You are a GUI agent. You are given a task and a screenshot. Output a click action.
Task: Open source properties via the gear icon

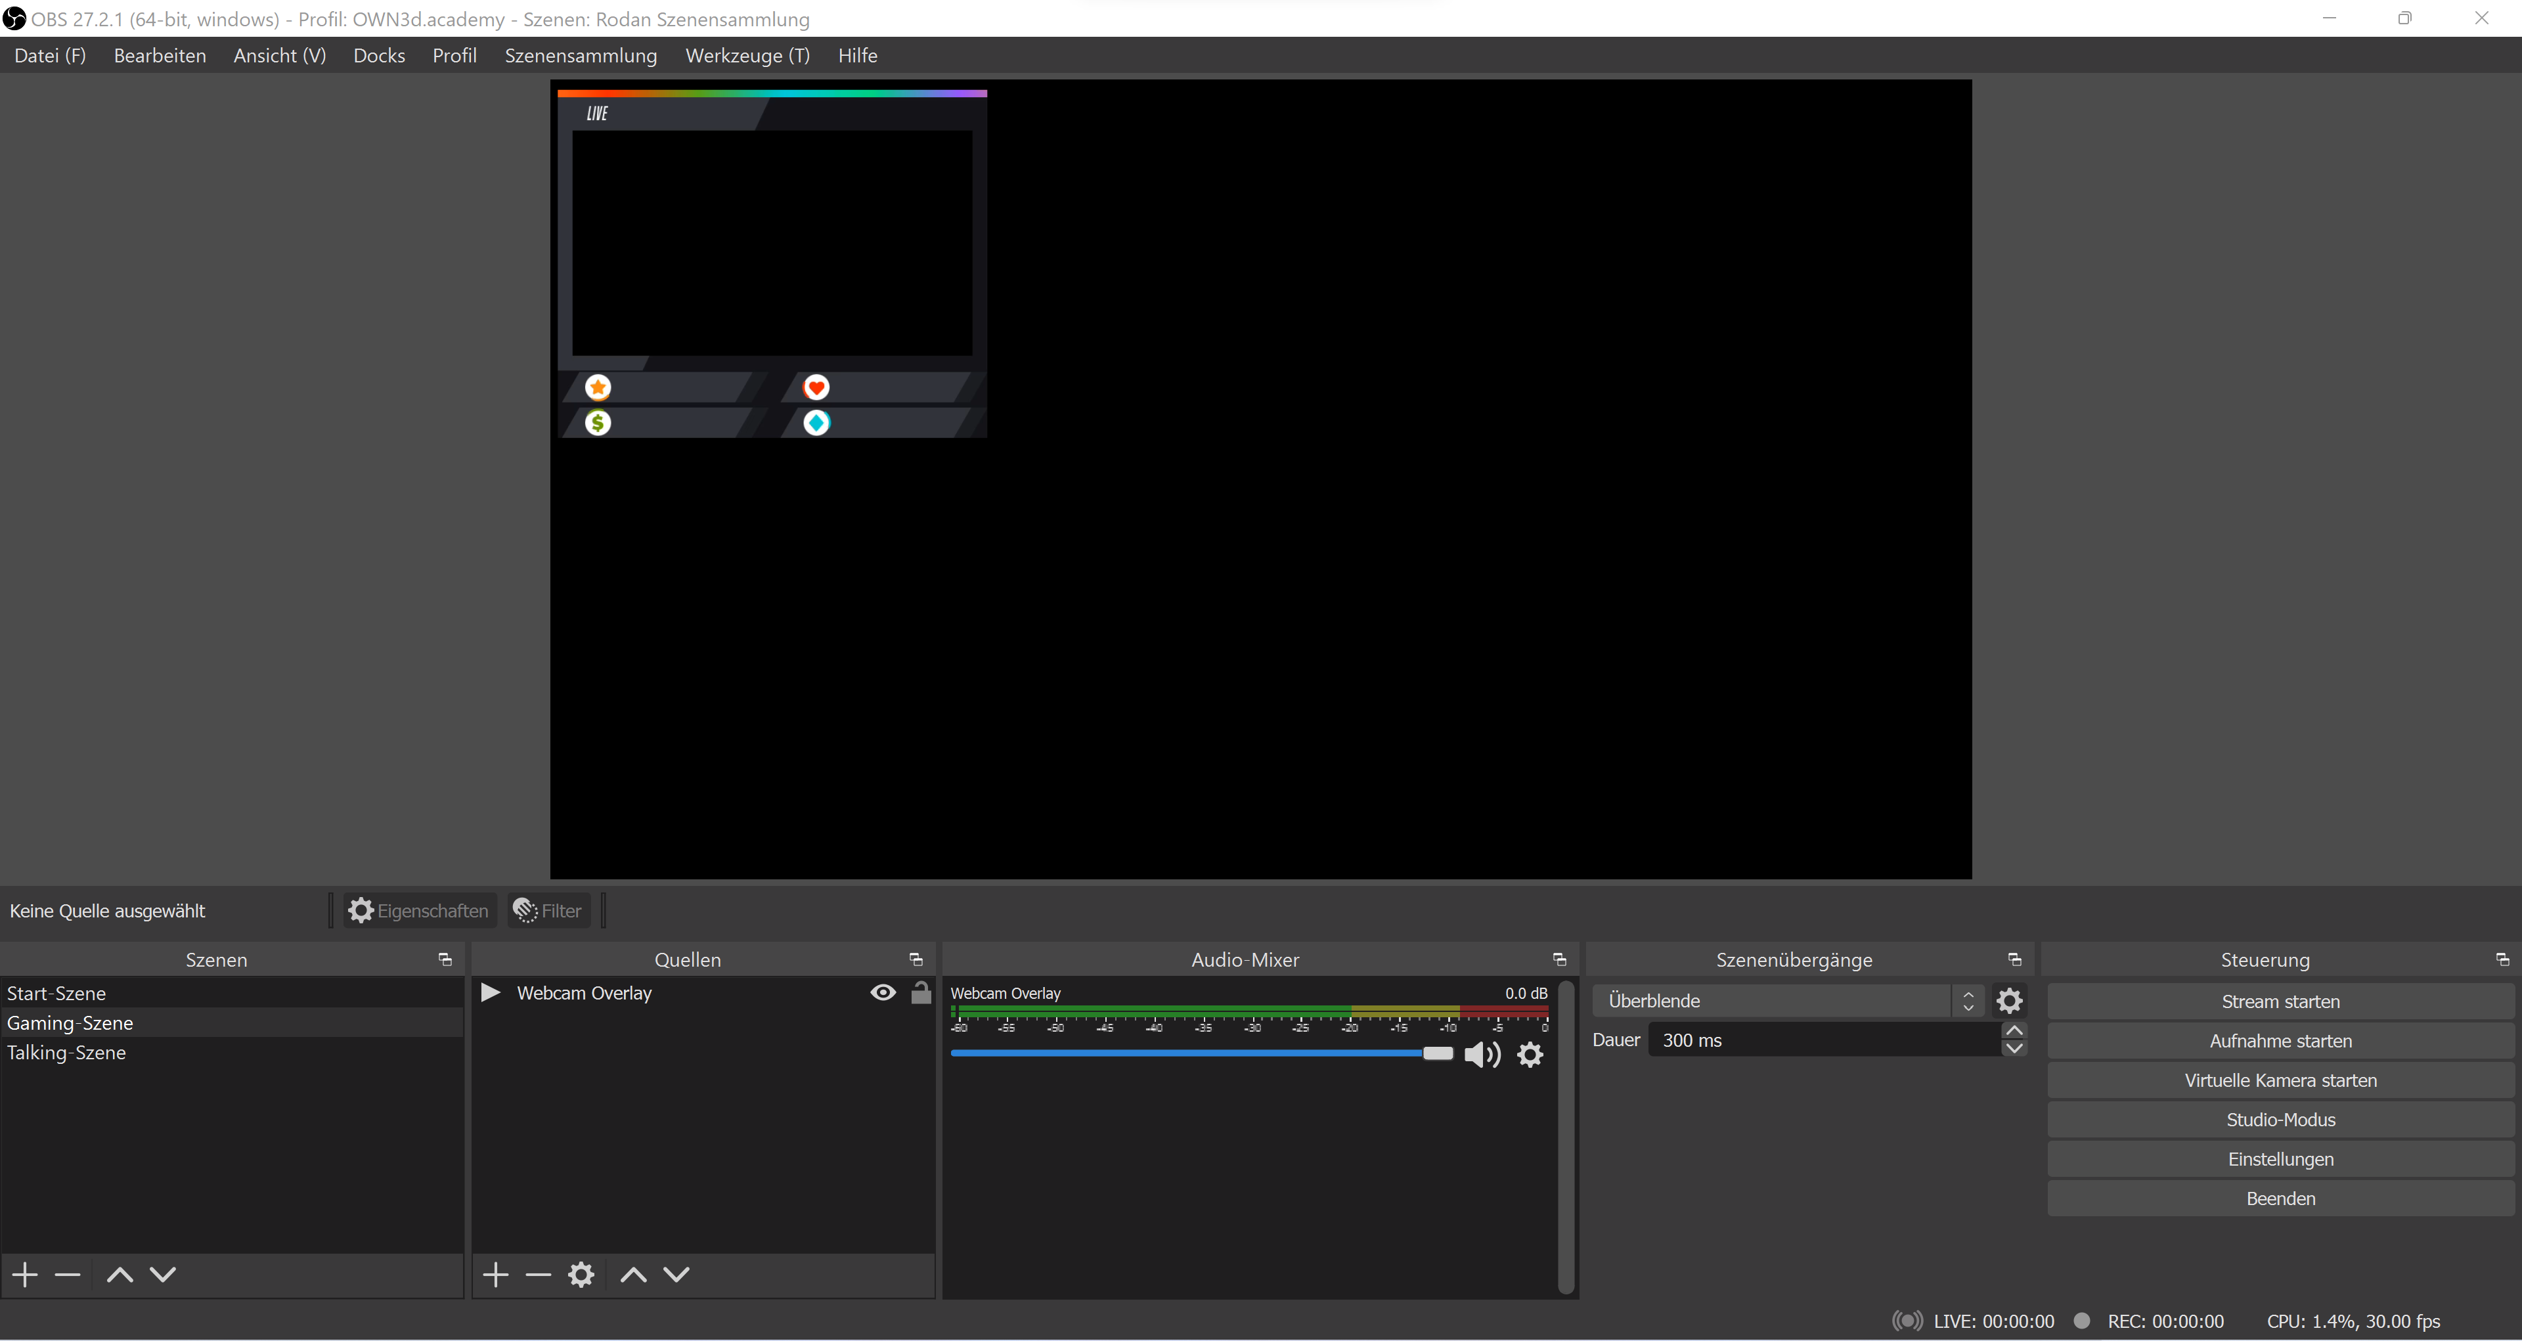pos(581,1273)
